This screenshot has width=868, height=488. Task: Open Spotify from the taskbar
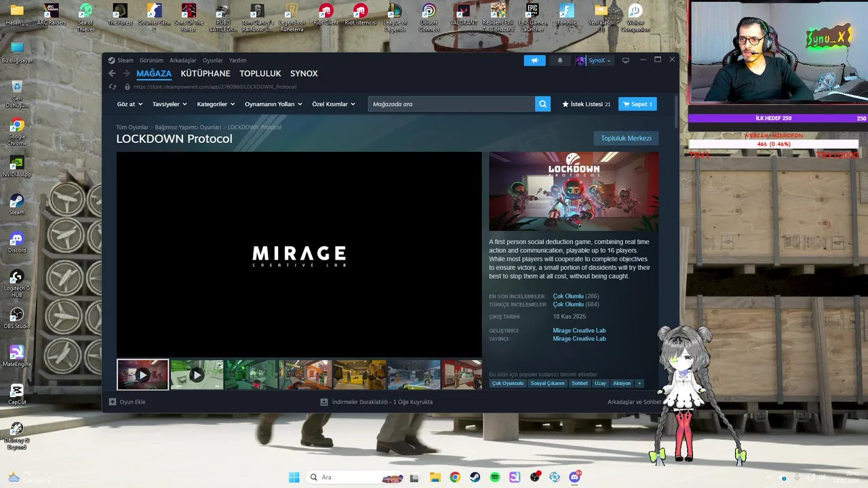tap(495, 477)
